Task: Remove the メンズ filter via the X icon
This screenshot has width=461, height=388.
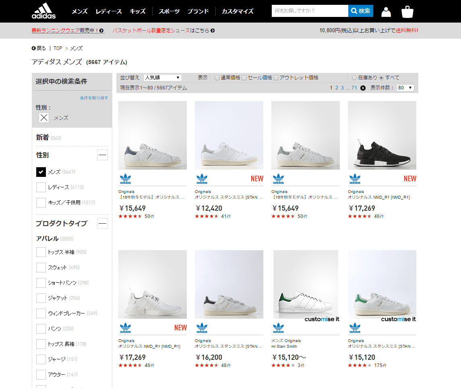Action: (x=43, y=118)
